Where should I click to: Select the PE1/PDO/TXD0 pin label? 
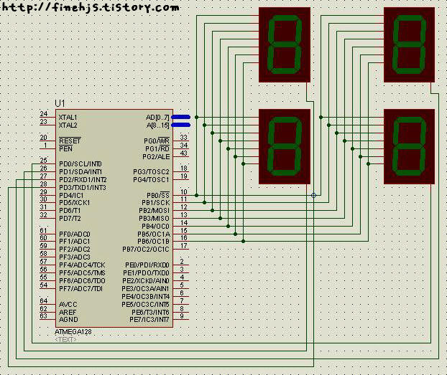tap(146, 273)
